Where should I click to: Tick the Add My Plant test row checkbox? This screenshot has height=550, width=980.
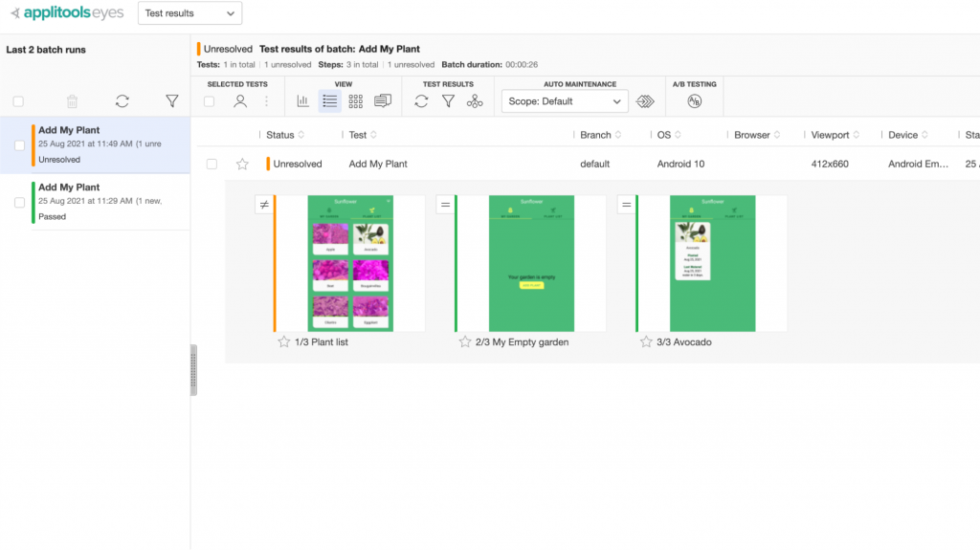tap(212, 165)
